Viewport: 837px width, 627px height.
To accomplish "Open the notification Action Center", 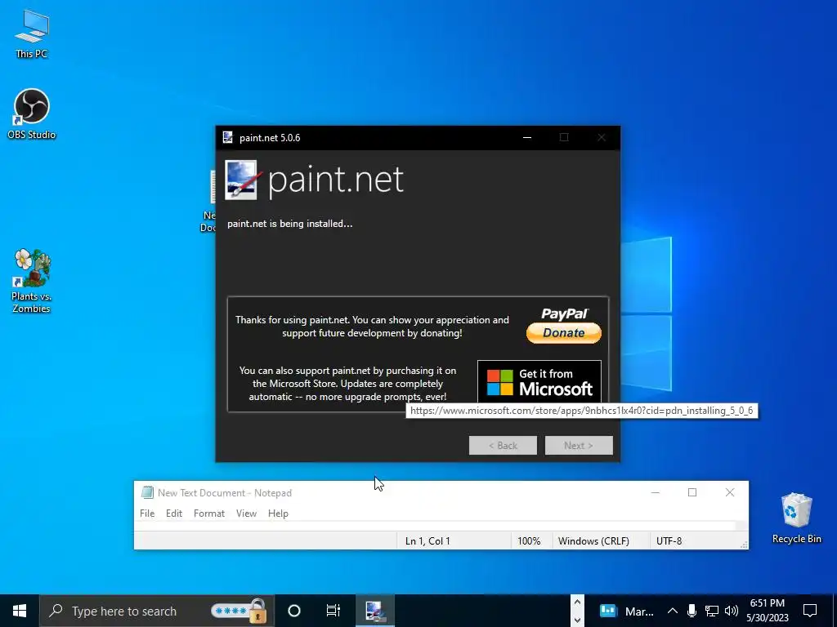I will pyautogui.click(x=810, y=611).
